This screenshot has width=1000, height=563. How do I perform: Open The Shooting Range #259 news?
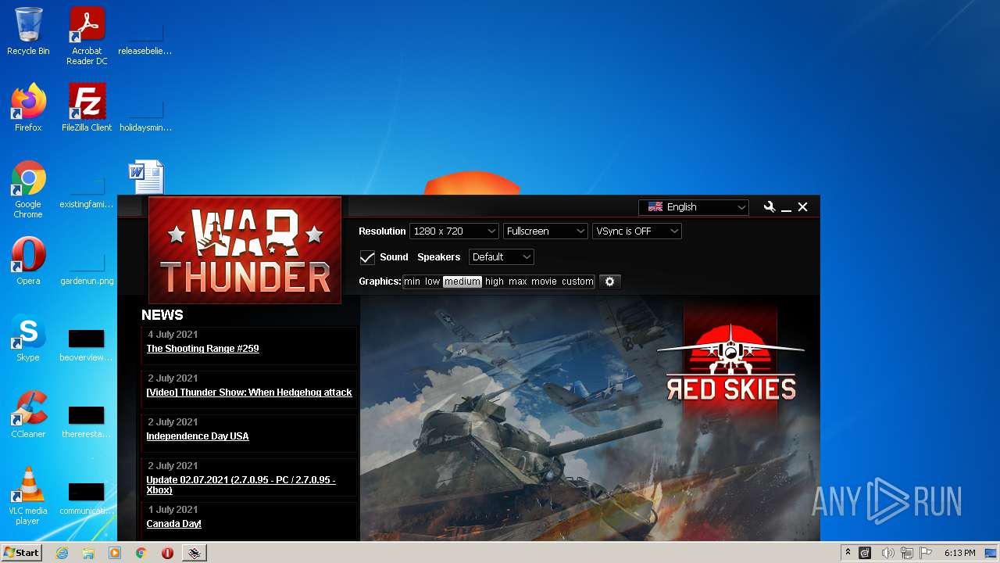202,349
